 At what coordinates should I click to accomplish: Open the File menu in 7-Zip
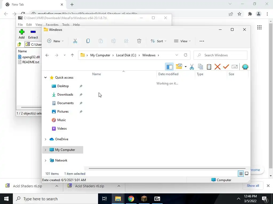click(20, 25)
